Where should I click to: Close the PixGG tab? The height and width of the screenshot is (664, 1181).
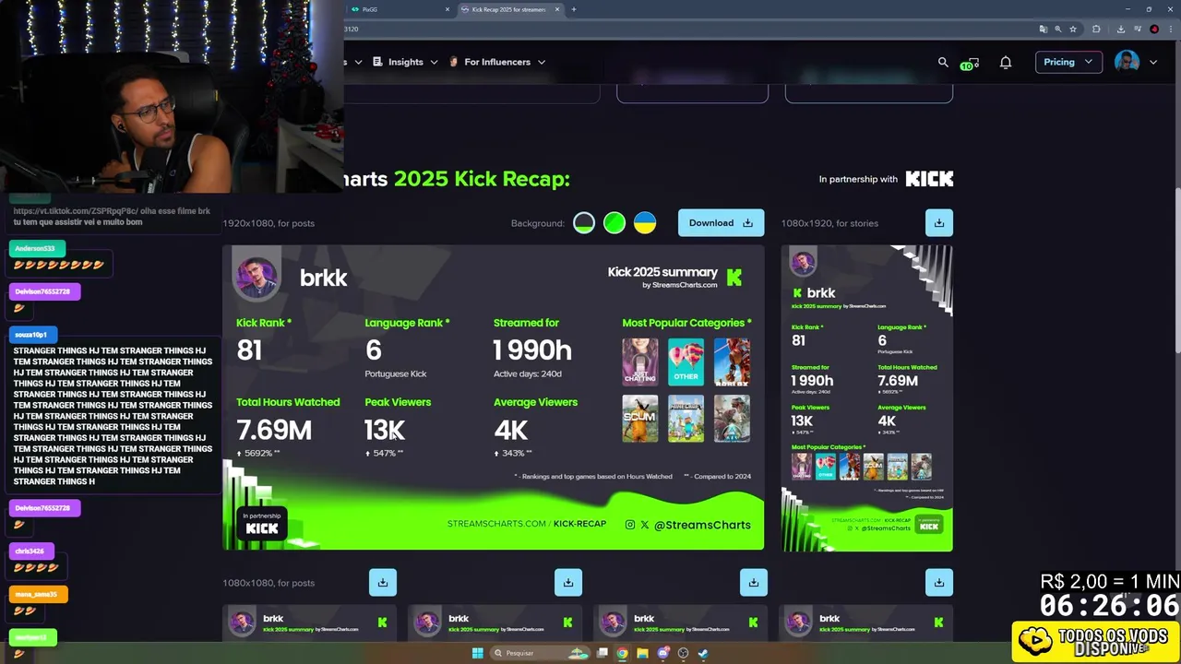pyautogui.click(x=447, y=9)
